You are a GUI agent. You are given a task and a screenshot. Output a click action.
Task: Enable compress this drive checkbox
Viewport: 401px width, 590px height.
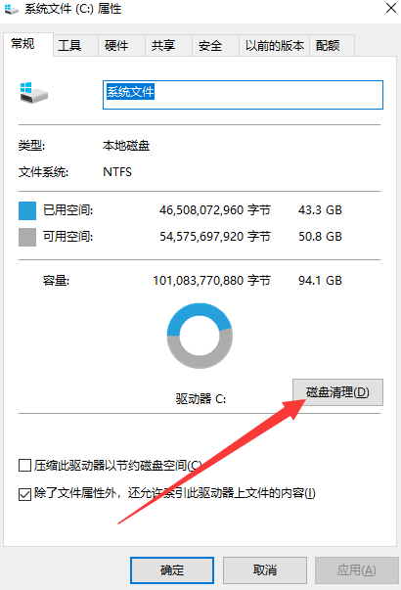pyautogui.click(x=24, y=466)
